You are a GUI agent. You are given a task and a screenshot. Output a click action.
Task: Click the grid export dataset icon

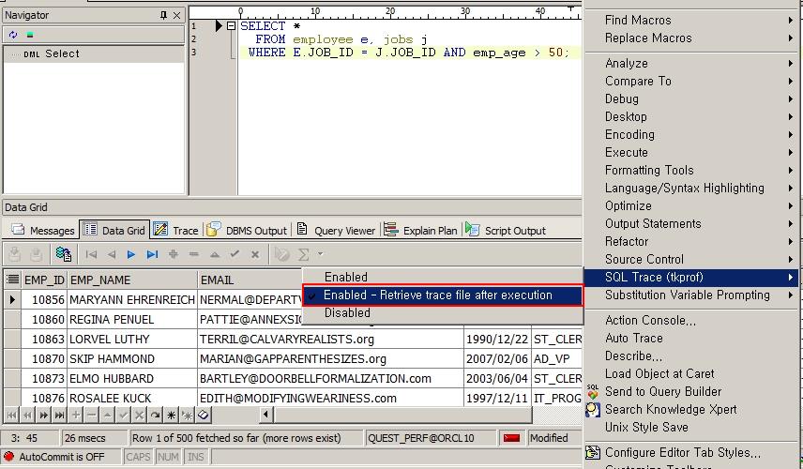tap(63, 254)
